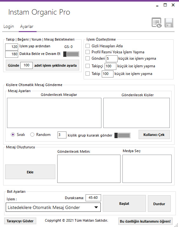Click the window resize grip corner
This screenshot has height=228, width=179.
coord(176,225)
